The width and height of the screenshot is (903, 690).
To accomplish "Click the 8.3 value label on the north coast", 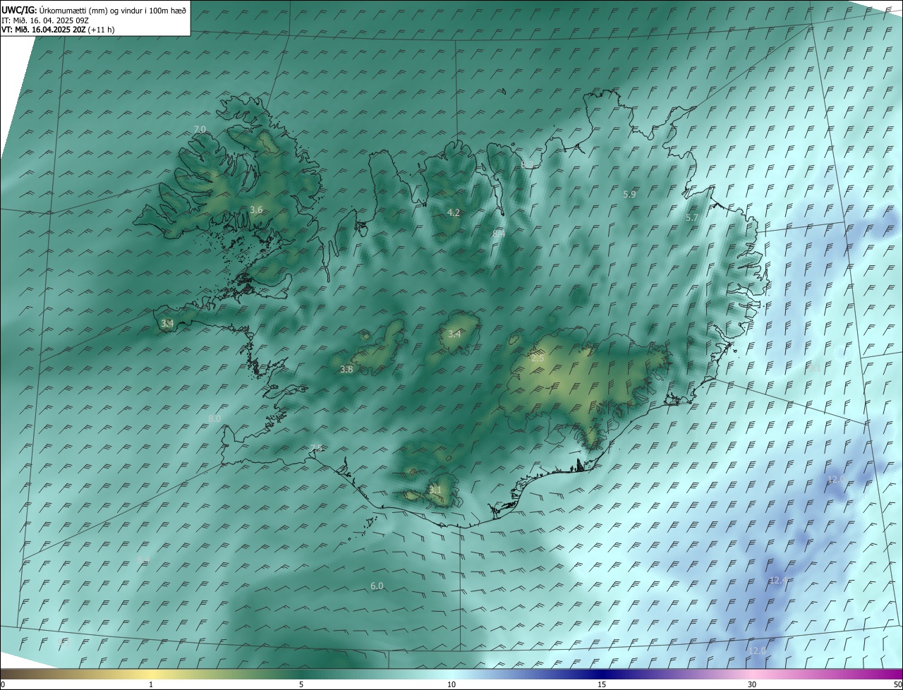I will click(528, 164).
